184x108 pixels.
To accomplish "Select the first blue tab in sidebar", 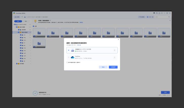I will (x=18, y=21).
